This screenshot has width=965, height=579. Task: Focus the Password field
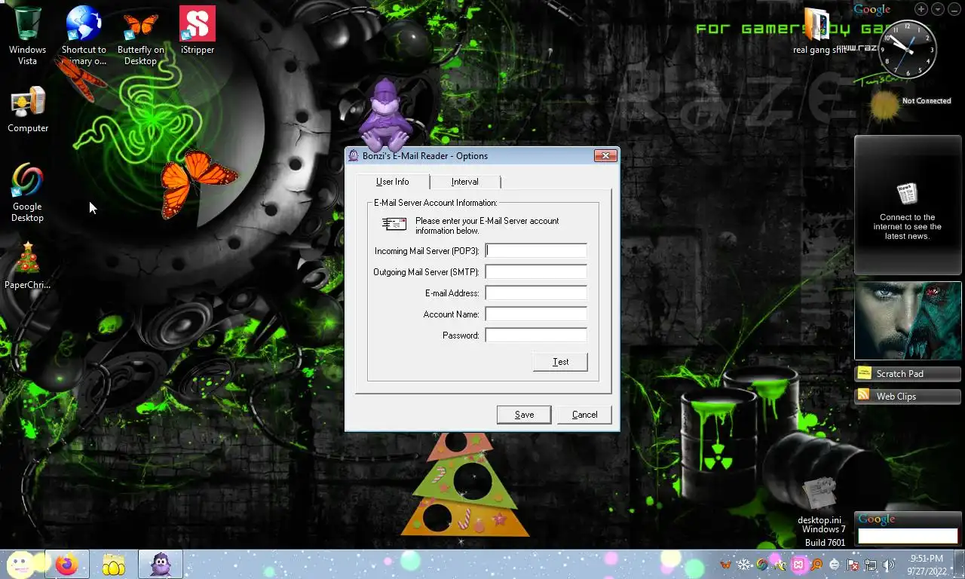tap(536, 335)
